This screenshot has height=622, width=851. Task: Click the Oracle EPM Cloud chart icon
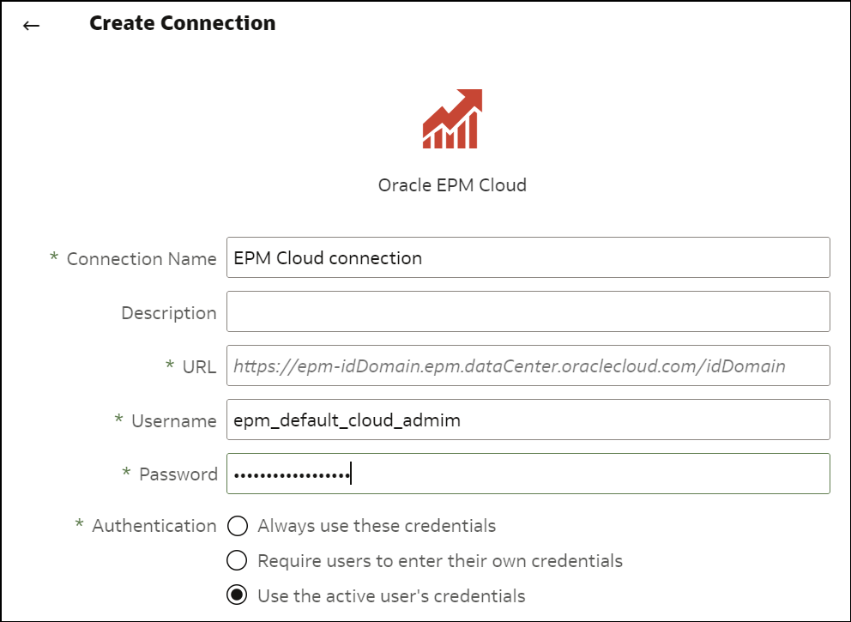pyautogui.click(x=452, y=119)
